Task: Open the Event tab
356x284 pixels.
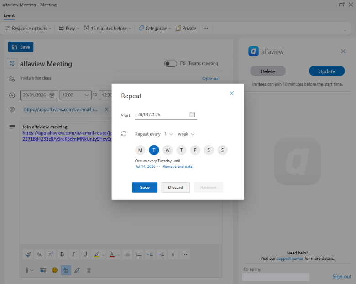Action: (x=9, y=15)
